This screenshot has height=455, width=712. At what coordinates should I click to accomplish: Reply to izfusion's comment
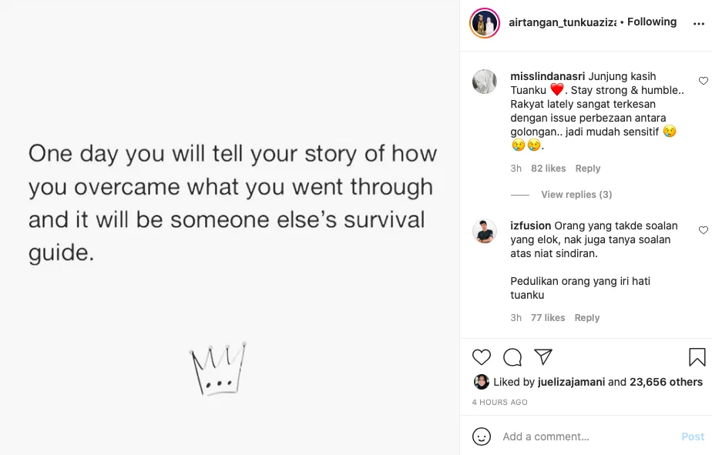point(587,318)
